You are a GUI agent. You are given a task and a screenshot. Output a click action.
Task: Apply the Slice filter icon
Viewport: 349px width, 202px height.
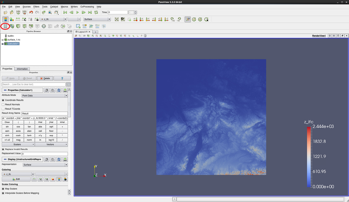pyautogui.click(x=25, y=26)
